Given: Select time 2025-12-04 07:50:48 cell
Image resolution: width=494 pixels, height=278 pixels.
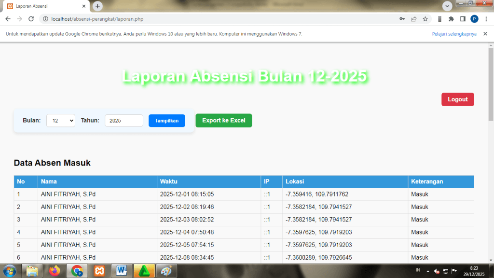Looking at the screenshot, I should pyautogui.click(x=209, y=232).
